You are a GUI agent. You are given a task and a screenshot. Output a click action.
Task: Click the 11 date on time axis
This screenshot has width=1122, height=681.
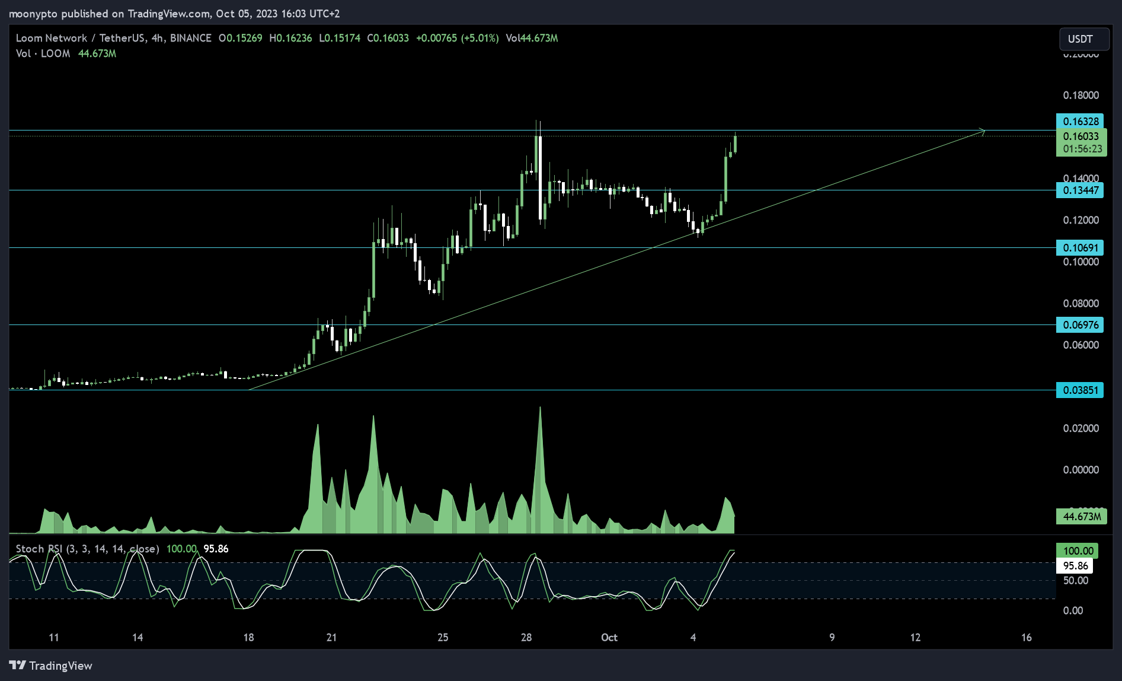pos(54,638)
